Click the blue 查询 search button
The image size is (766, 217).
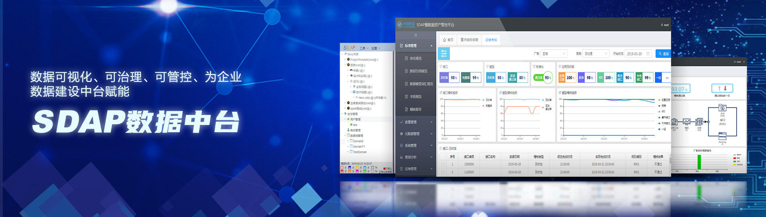pyautogui.click(x=663, y=53)
